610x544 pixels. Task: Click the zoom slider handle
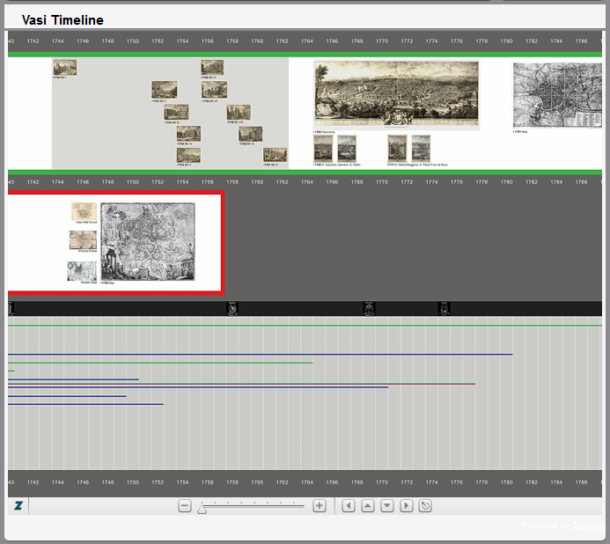click(x=202, y=509)
